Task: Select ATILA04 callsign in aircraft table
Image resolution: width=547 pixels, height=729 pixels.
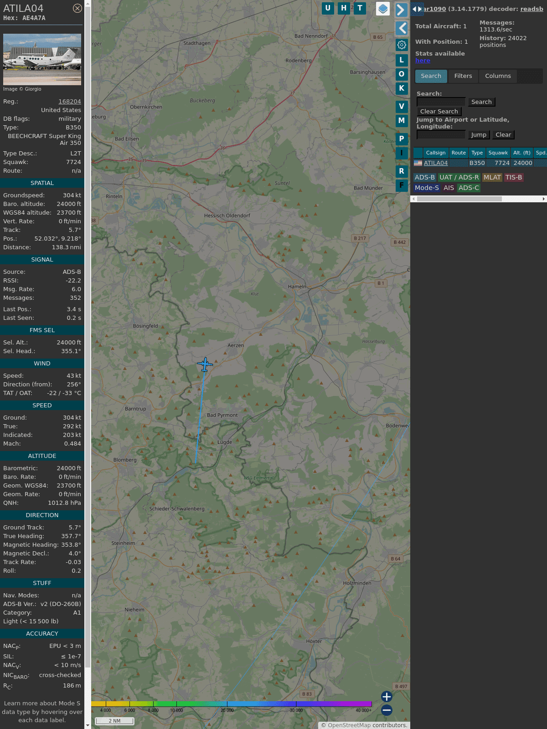Action: click(436, 163)
